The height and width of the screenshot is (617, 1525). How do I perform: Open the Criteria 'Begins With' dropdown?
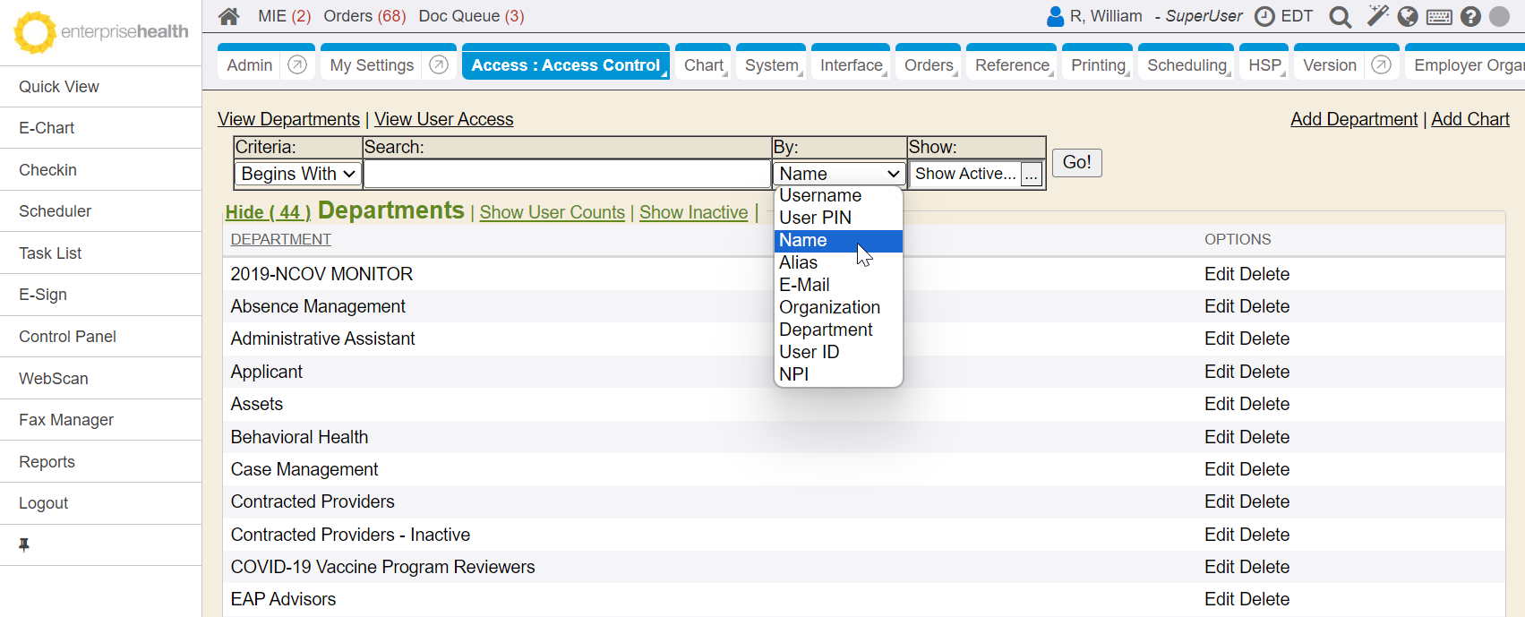tap(298, 174)
